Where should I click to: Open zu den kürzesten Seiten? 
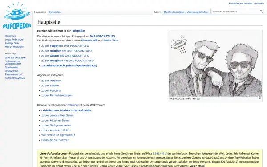pos(55,121)
